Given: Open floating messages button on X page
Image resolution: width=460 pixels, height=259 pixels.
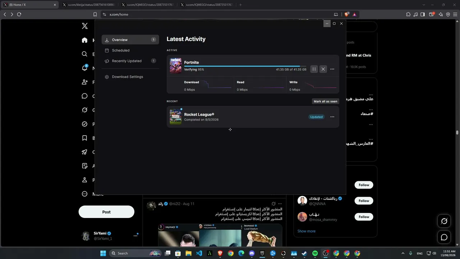Looking at the screenshot, I should click(444, 237).
